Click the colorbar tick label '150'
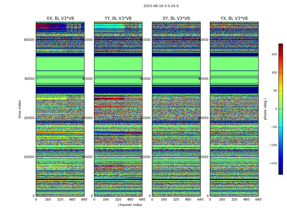 coord(274,55)
